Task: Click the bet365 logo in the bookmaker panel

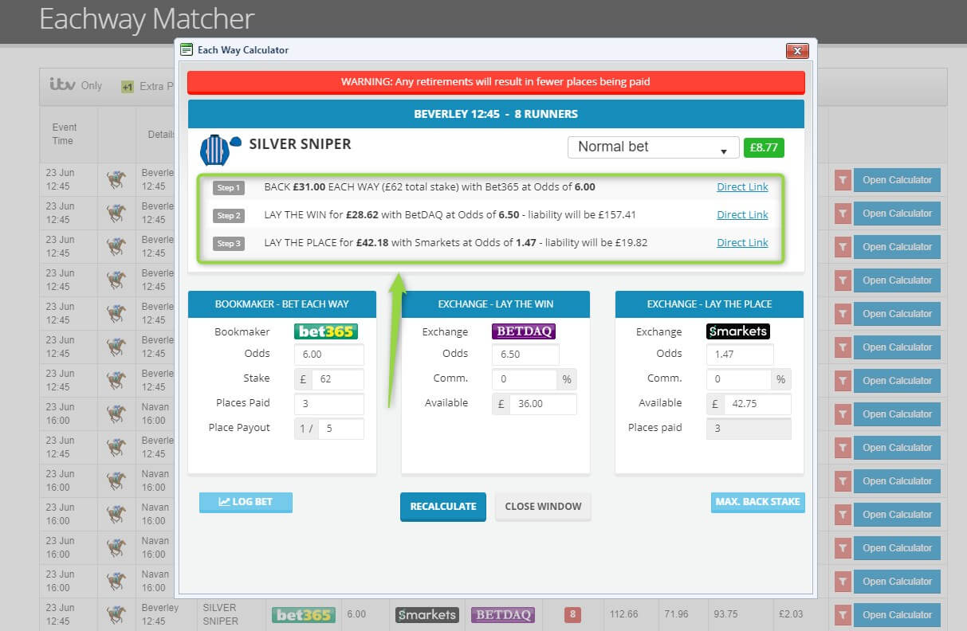Action: pyautogui.click(x=326, y=331)
